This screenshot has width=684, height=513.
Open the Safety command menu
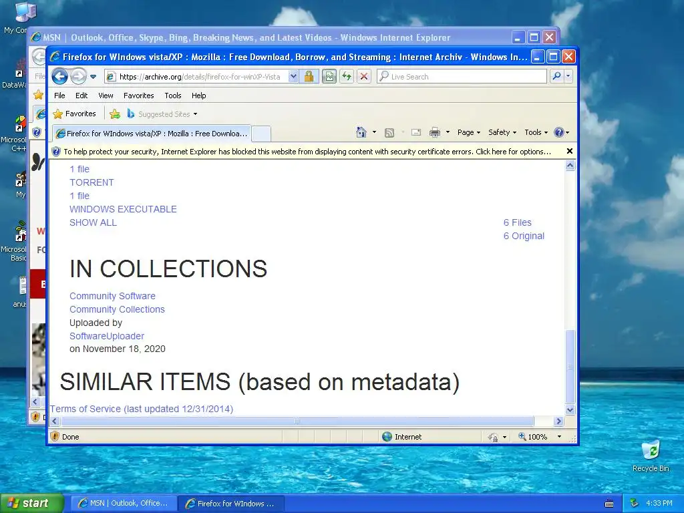click(502, 132)
